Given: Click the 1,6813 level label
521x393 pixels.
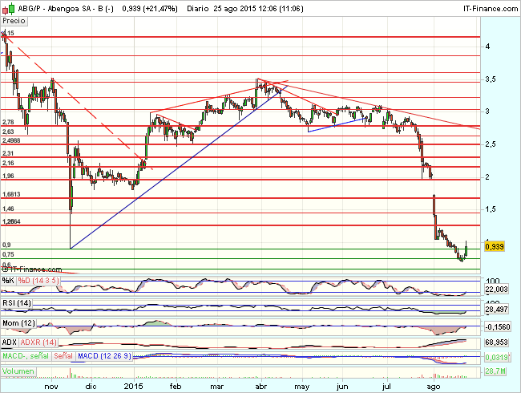Looking at the screenshot, I should [x=11, y=194].
